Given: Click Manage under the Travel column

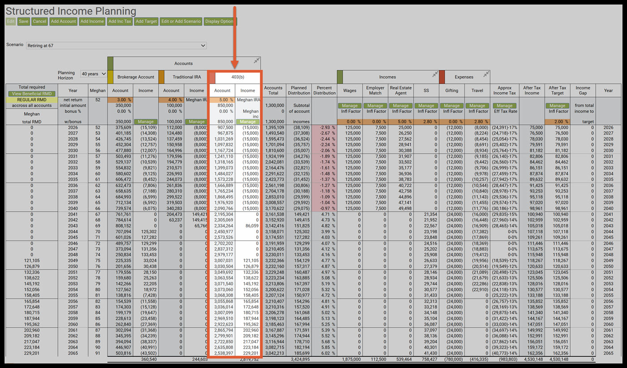Looking at the screenshot, I should coord(477,106).
